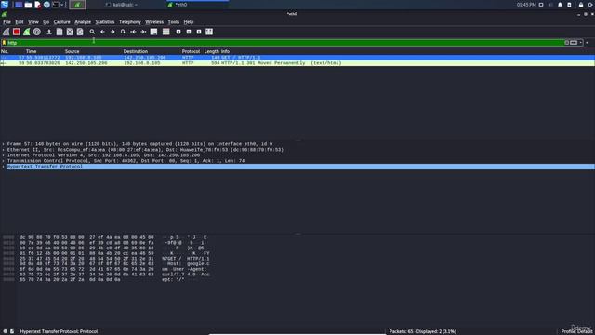Open find packet with the magnifier icon

click(92, 32)
